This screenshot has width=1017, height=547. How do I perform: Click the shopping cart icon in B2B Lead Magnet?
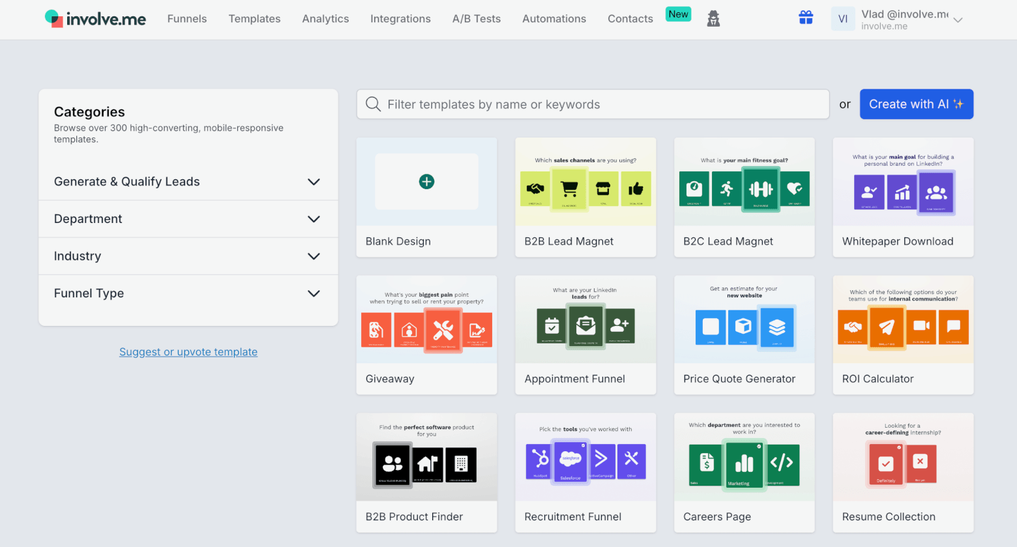[x=569, y=189]
